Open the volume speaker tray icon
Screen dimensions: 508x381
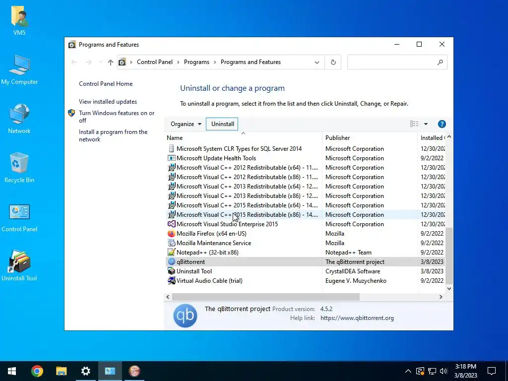pos(444,371)
